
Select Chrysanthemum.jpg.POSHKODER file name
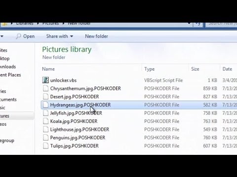point(85,88)
